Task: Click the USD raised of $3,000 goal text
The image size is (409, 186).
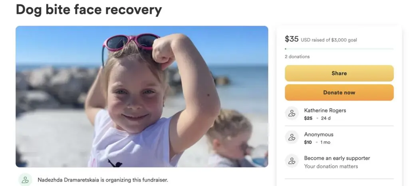Action: (329, 40)
